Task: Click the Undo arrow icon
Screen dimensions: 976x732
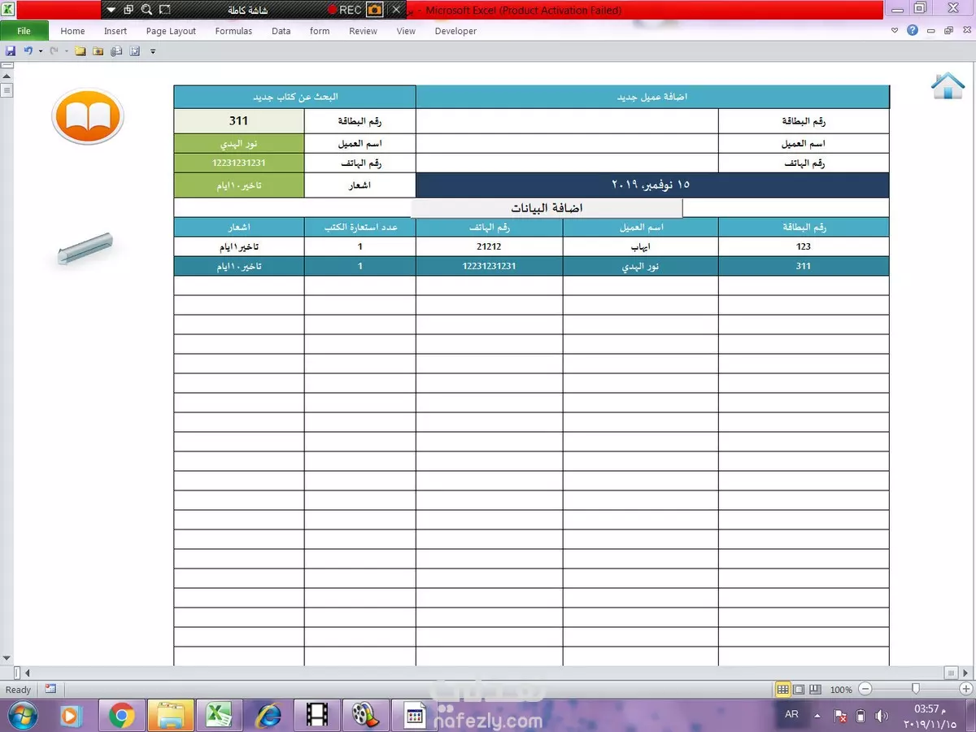Action: (x=28, y=50)
